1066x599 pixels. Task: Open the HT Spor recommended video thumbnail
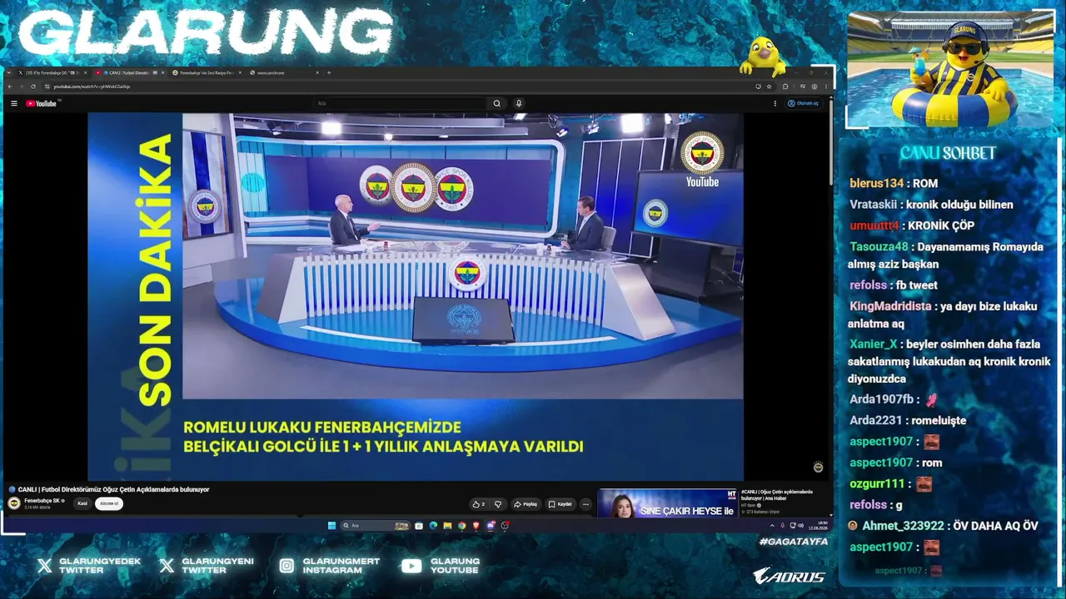tap(667, 503)
